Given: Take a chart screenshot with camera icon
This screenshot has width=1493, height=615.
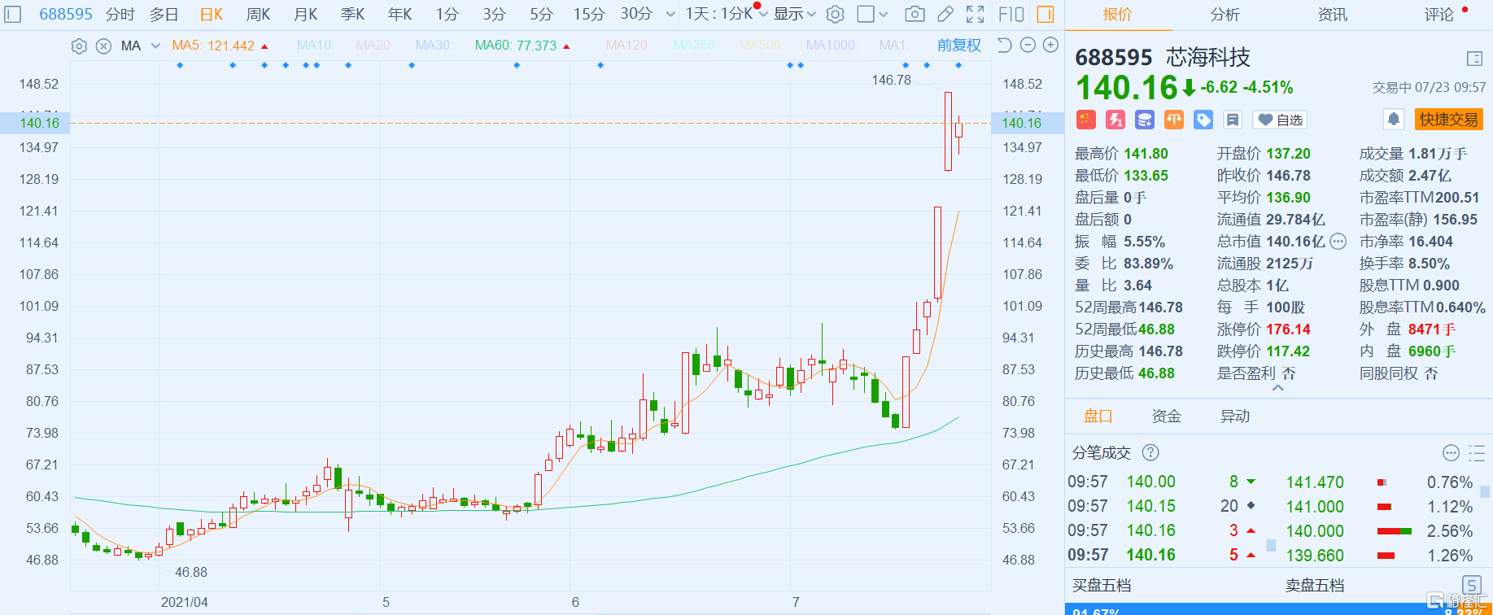Looking at the screenshot, I should point(915,14).
